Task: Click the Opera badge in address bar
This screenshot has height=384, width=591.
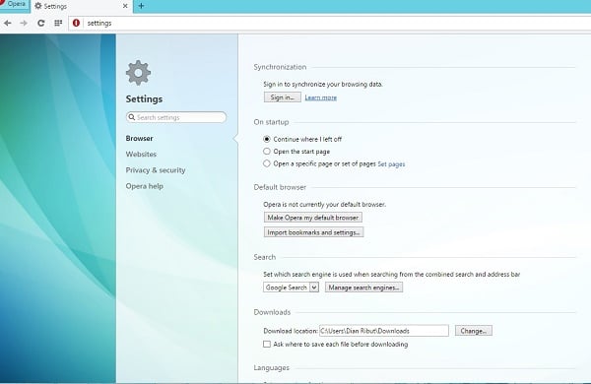Action: 76,23
